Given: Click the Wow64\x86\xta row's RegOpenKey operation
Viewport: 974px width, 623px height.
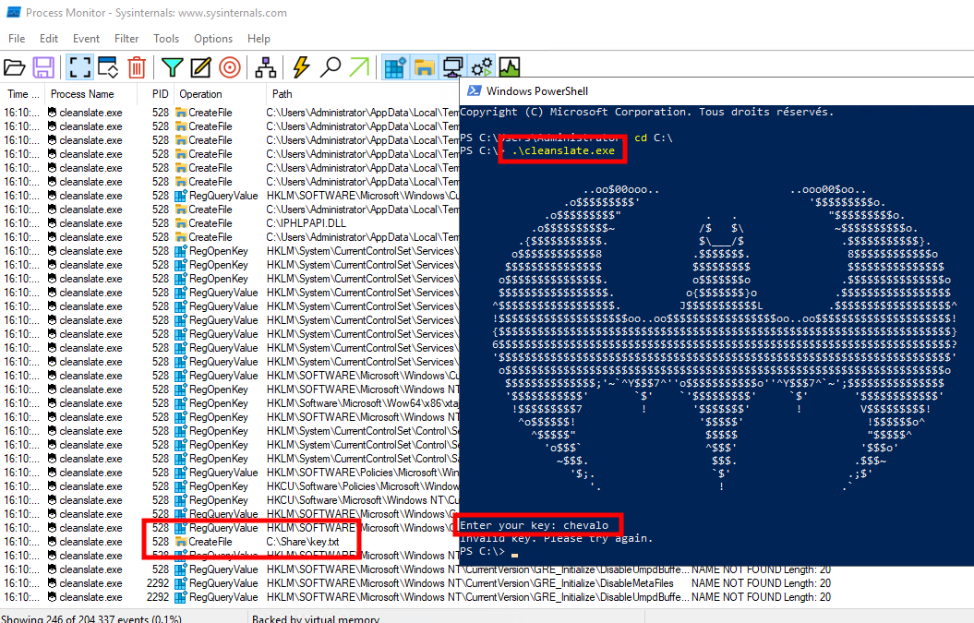Looking at the screenshot, I should 218,403.
